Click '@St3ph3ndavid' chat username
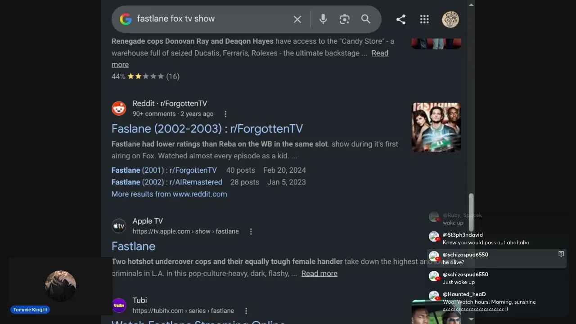The width and height of the screenshot is (576, 324). (x=463, y=235)
